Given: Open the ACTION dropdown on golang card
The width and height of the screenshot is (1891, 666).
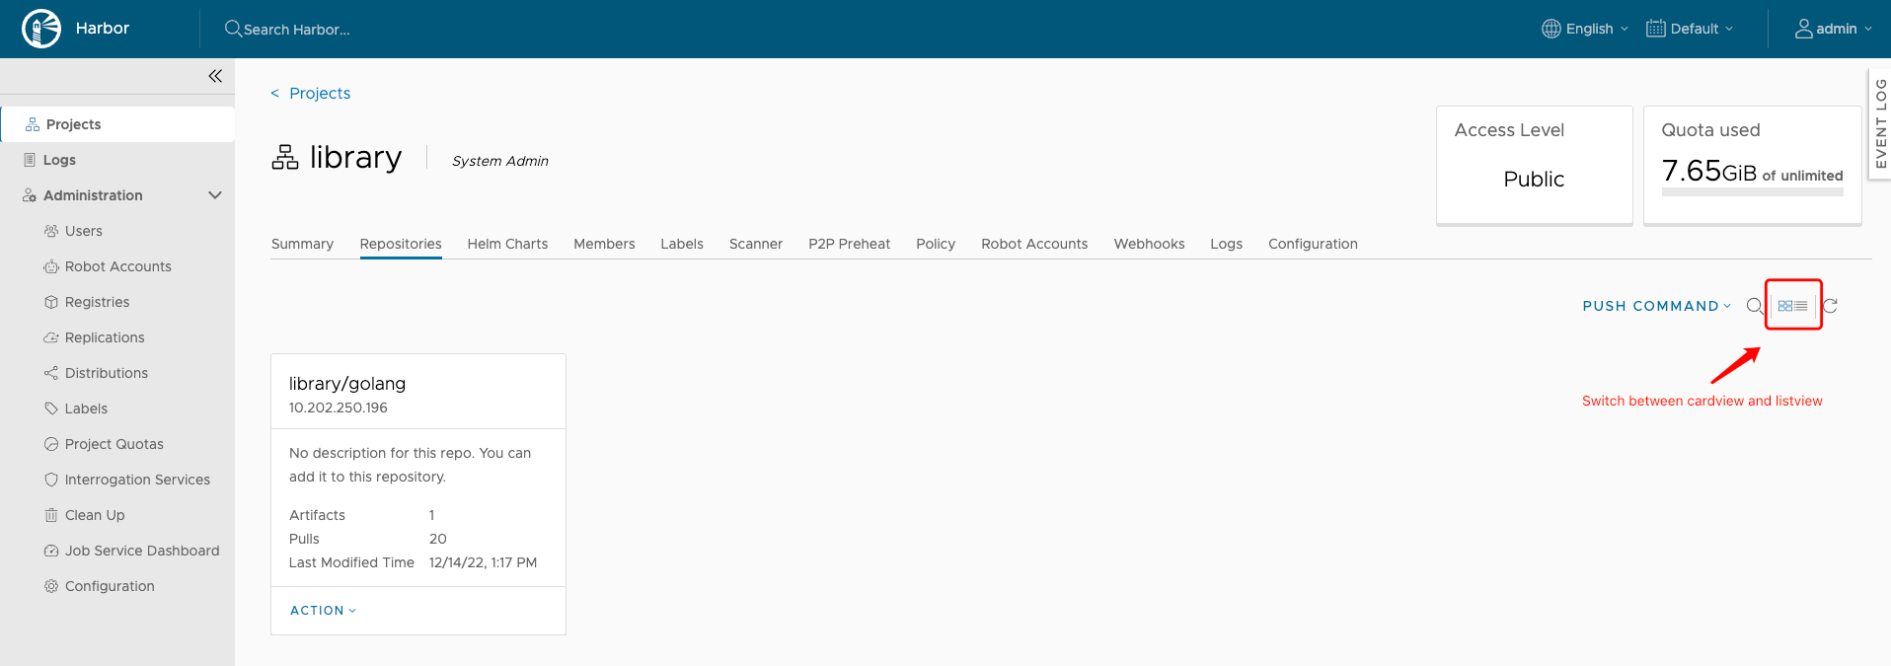Looking at the screenshot, I should pos(323,611).
